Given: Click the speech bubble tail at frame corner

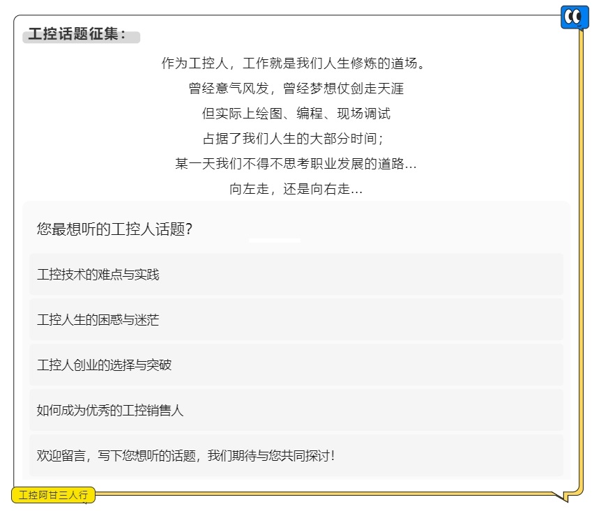Looking at the screenshot, I should pos(560,496).
